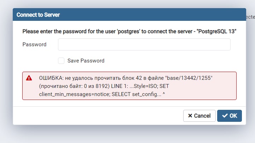Click the checkmark icon on the OK button
Image resolution: width=255 pixels, height=143 pixels.
pyautogui.click(x=225, y=116)
